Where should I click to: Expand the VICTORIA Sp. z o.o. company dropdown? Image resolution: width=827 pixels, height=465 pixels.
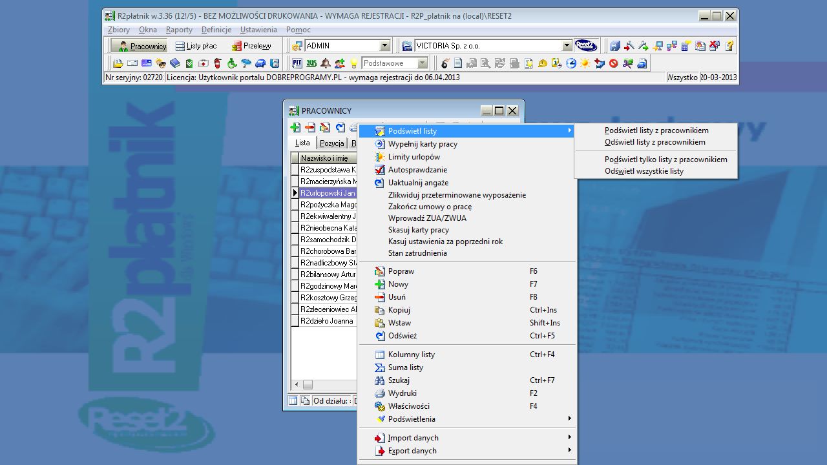coord(567,46)
